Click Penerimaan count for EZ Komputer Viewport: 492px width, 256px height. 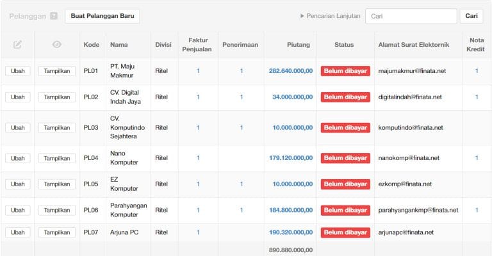tap(242, 184)
